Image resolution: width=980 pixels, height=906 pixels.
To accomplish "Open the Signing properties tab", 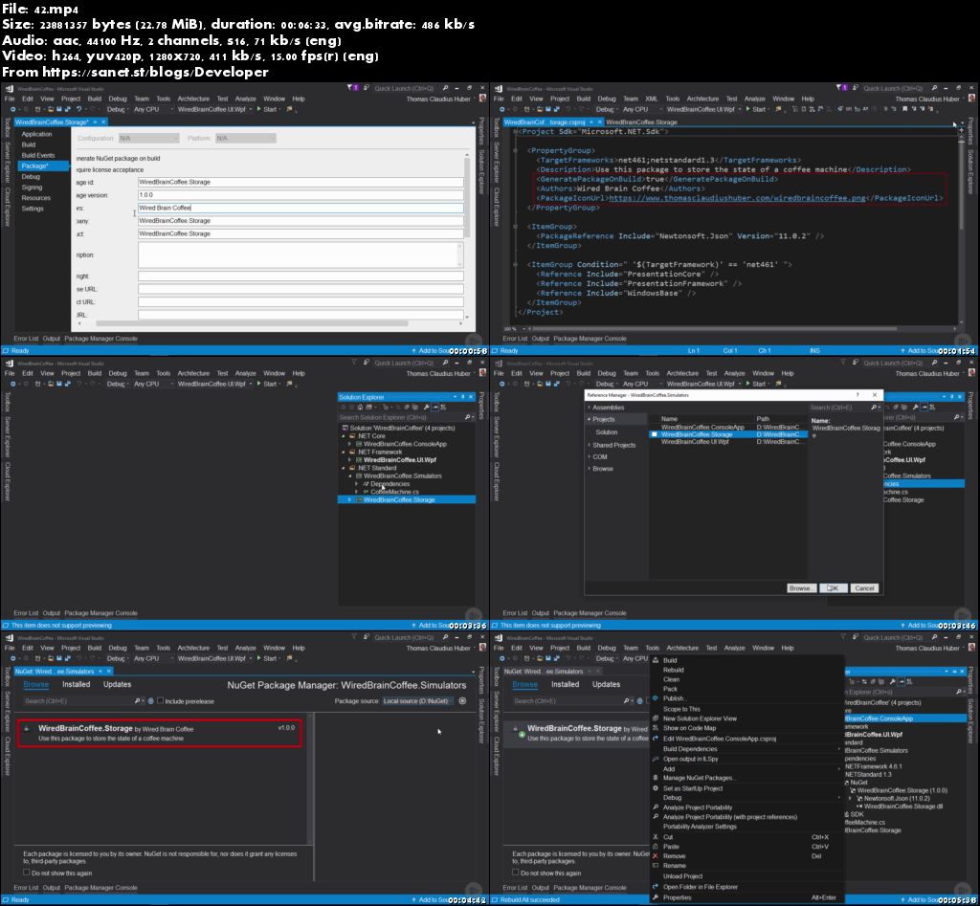I will pos(32,188).
